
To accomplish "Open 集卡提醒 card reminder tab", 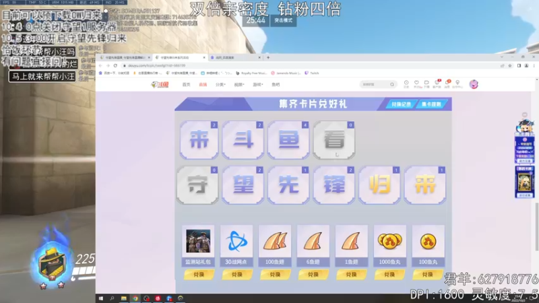I will pos(431,104).
